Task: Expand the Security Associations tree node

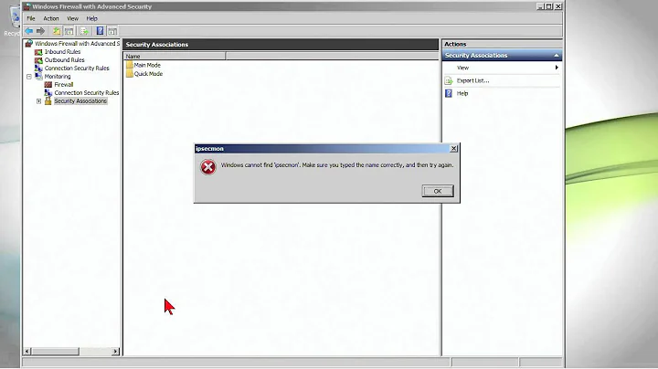Action: pos(38,101)
